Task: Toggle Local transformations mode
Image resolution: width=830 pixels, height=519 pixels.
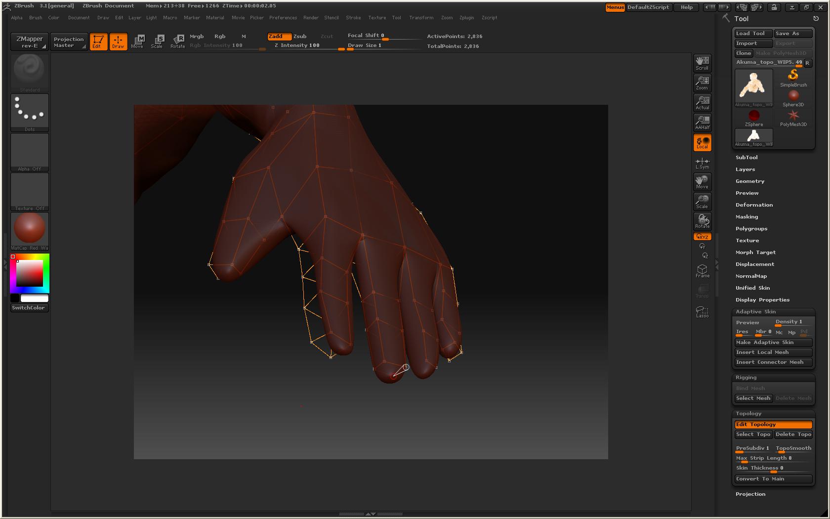Action: pos(702,142)
